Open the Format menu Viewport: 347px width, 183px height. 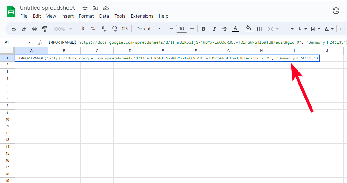(86, 16)
